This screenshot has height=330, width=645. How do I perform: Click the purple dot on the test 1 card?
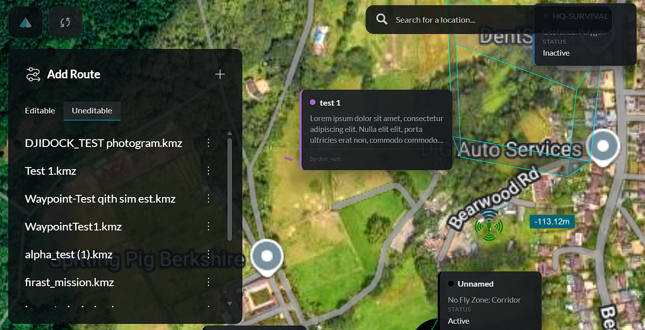(x=312, y=102)
